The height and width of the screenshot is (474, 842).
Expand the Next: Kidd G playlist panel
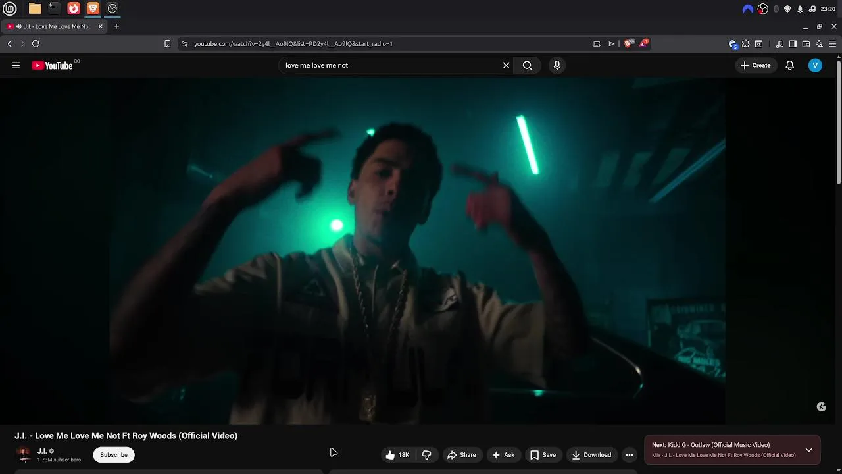point(808,450)
